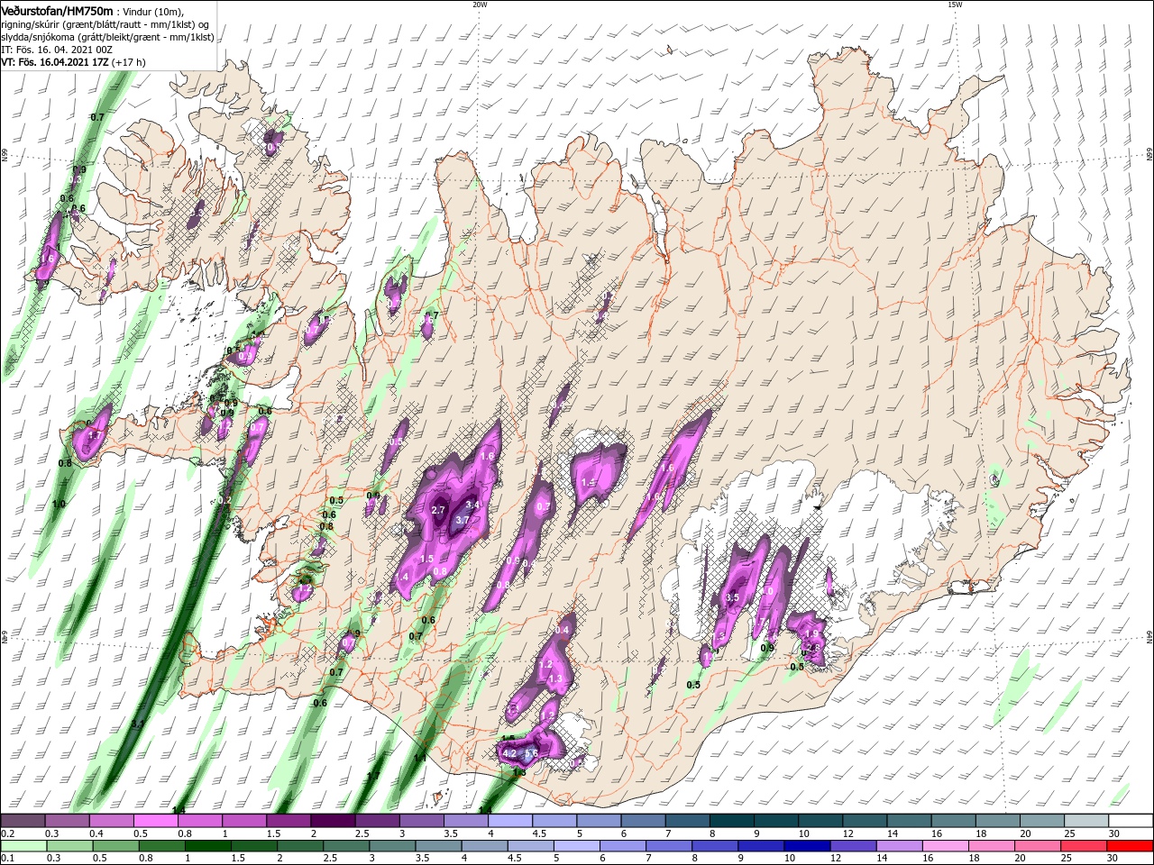Select the darkest purple snow swatch, 2 to 2.5
The height and width of the screenshot is (865, 1154).
[332, 821]
